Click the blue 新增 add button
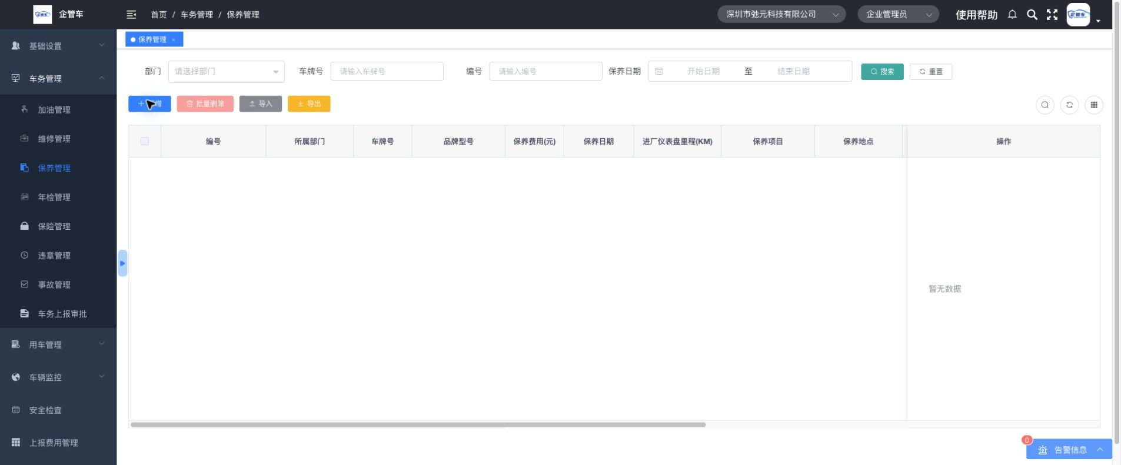This screenshot has height=465, width=1121. pos(149,104)
